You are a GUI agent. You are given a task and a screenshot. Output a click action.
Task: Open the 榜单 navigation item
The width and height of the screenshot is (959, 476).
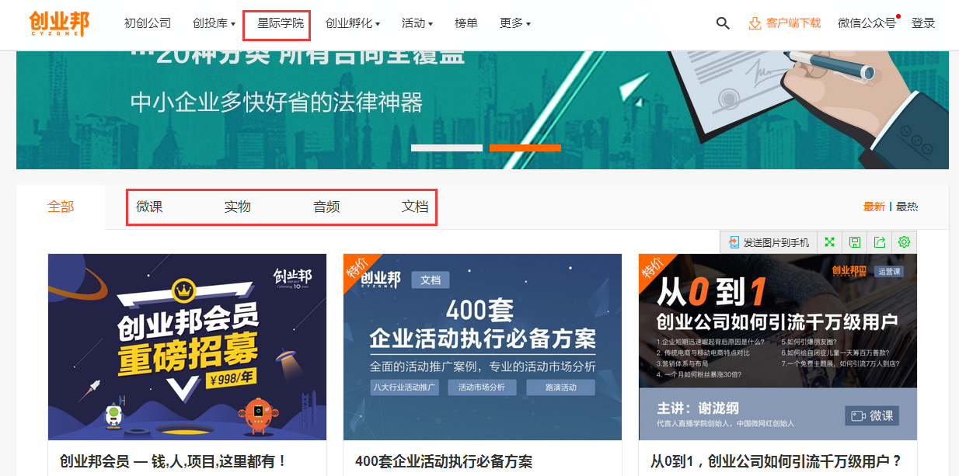pyautogui.click(x=466, y=23)
